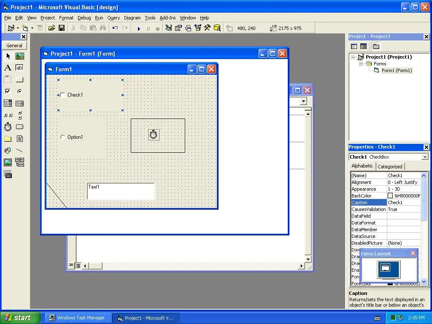Image resolution: width=432 pixels, height=324 pixels.
Task: Select the Line tool in the toolbox
Action: point(19,151)
